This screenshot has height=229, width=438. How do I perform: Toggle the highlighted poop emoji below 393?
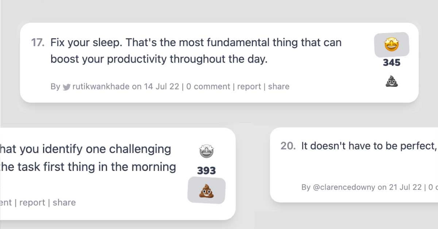coord(207,190)
